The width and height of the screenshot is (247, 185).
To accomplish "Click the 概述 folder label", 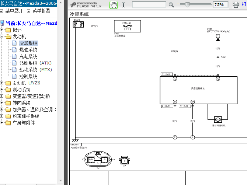I will (x=17, y=30).
